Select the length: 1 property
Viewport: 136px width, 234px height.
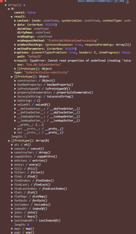point(19,137)
